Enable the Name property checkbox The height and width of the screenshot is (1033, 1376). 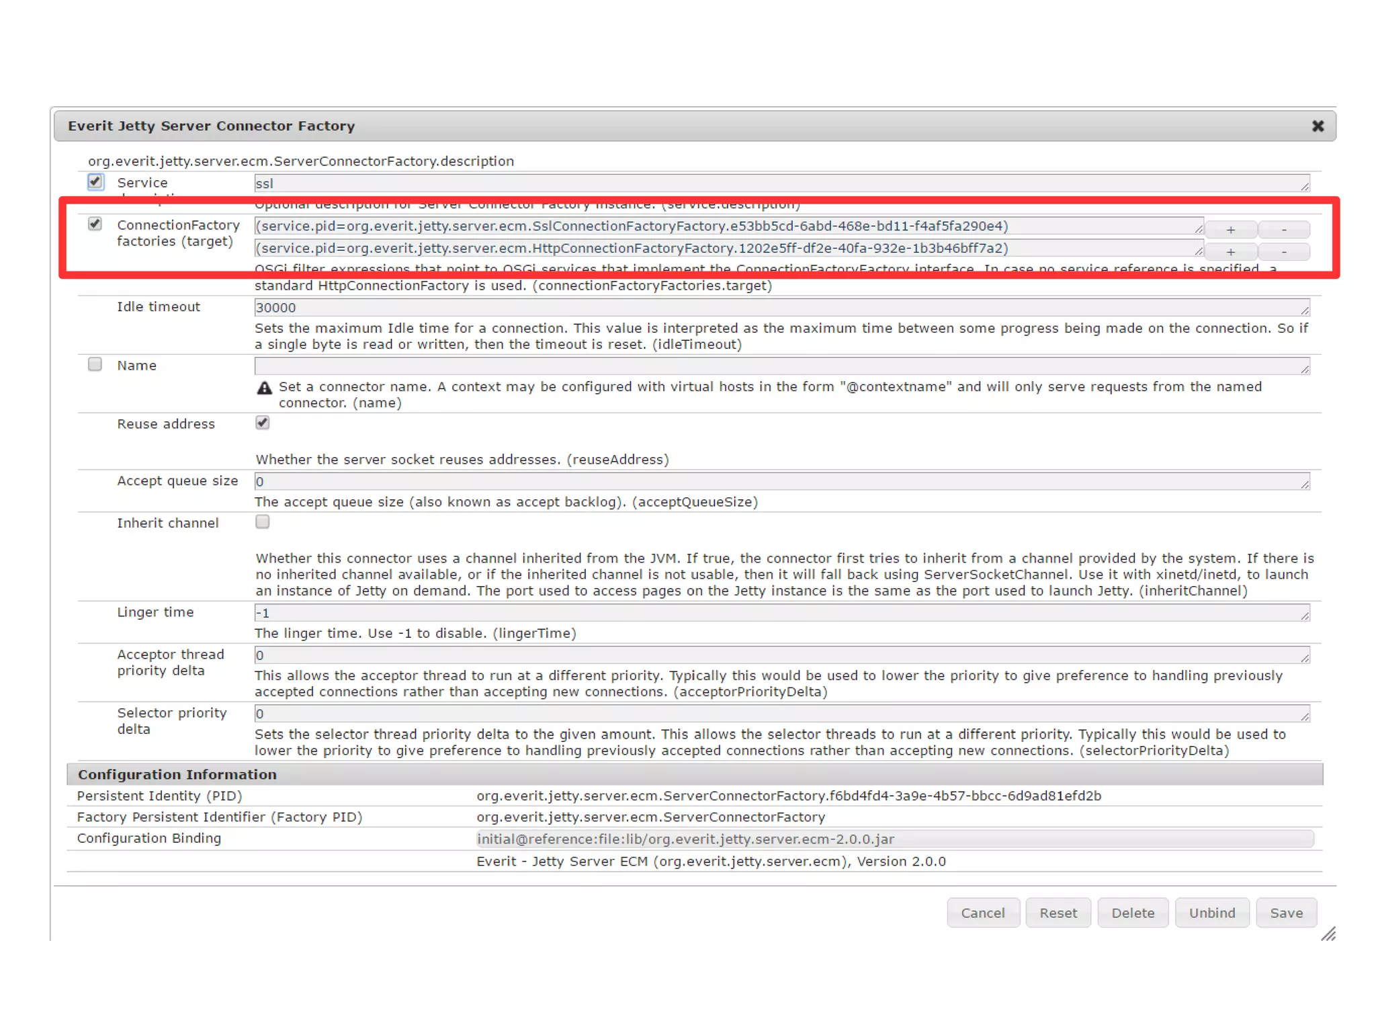(x=95, y=364)
